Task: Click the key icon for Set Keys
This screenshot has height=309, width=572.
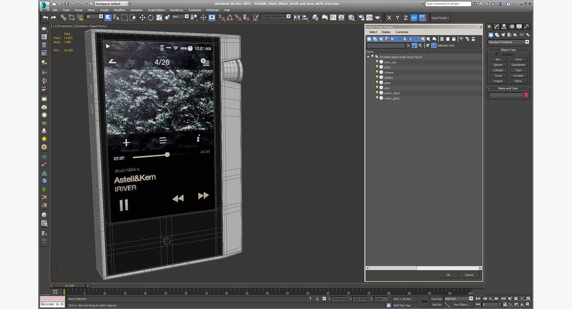Action: (424, 301)
